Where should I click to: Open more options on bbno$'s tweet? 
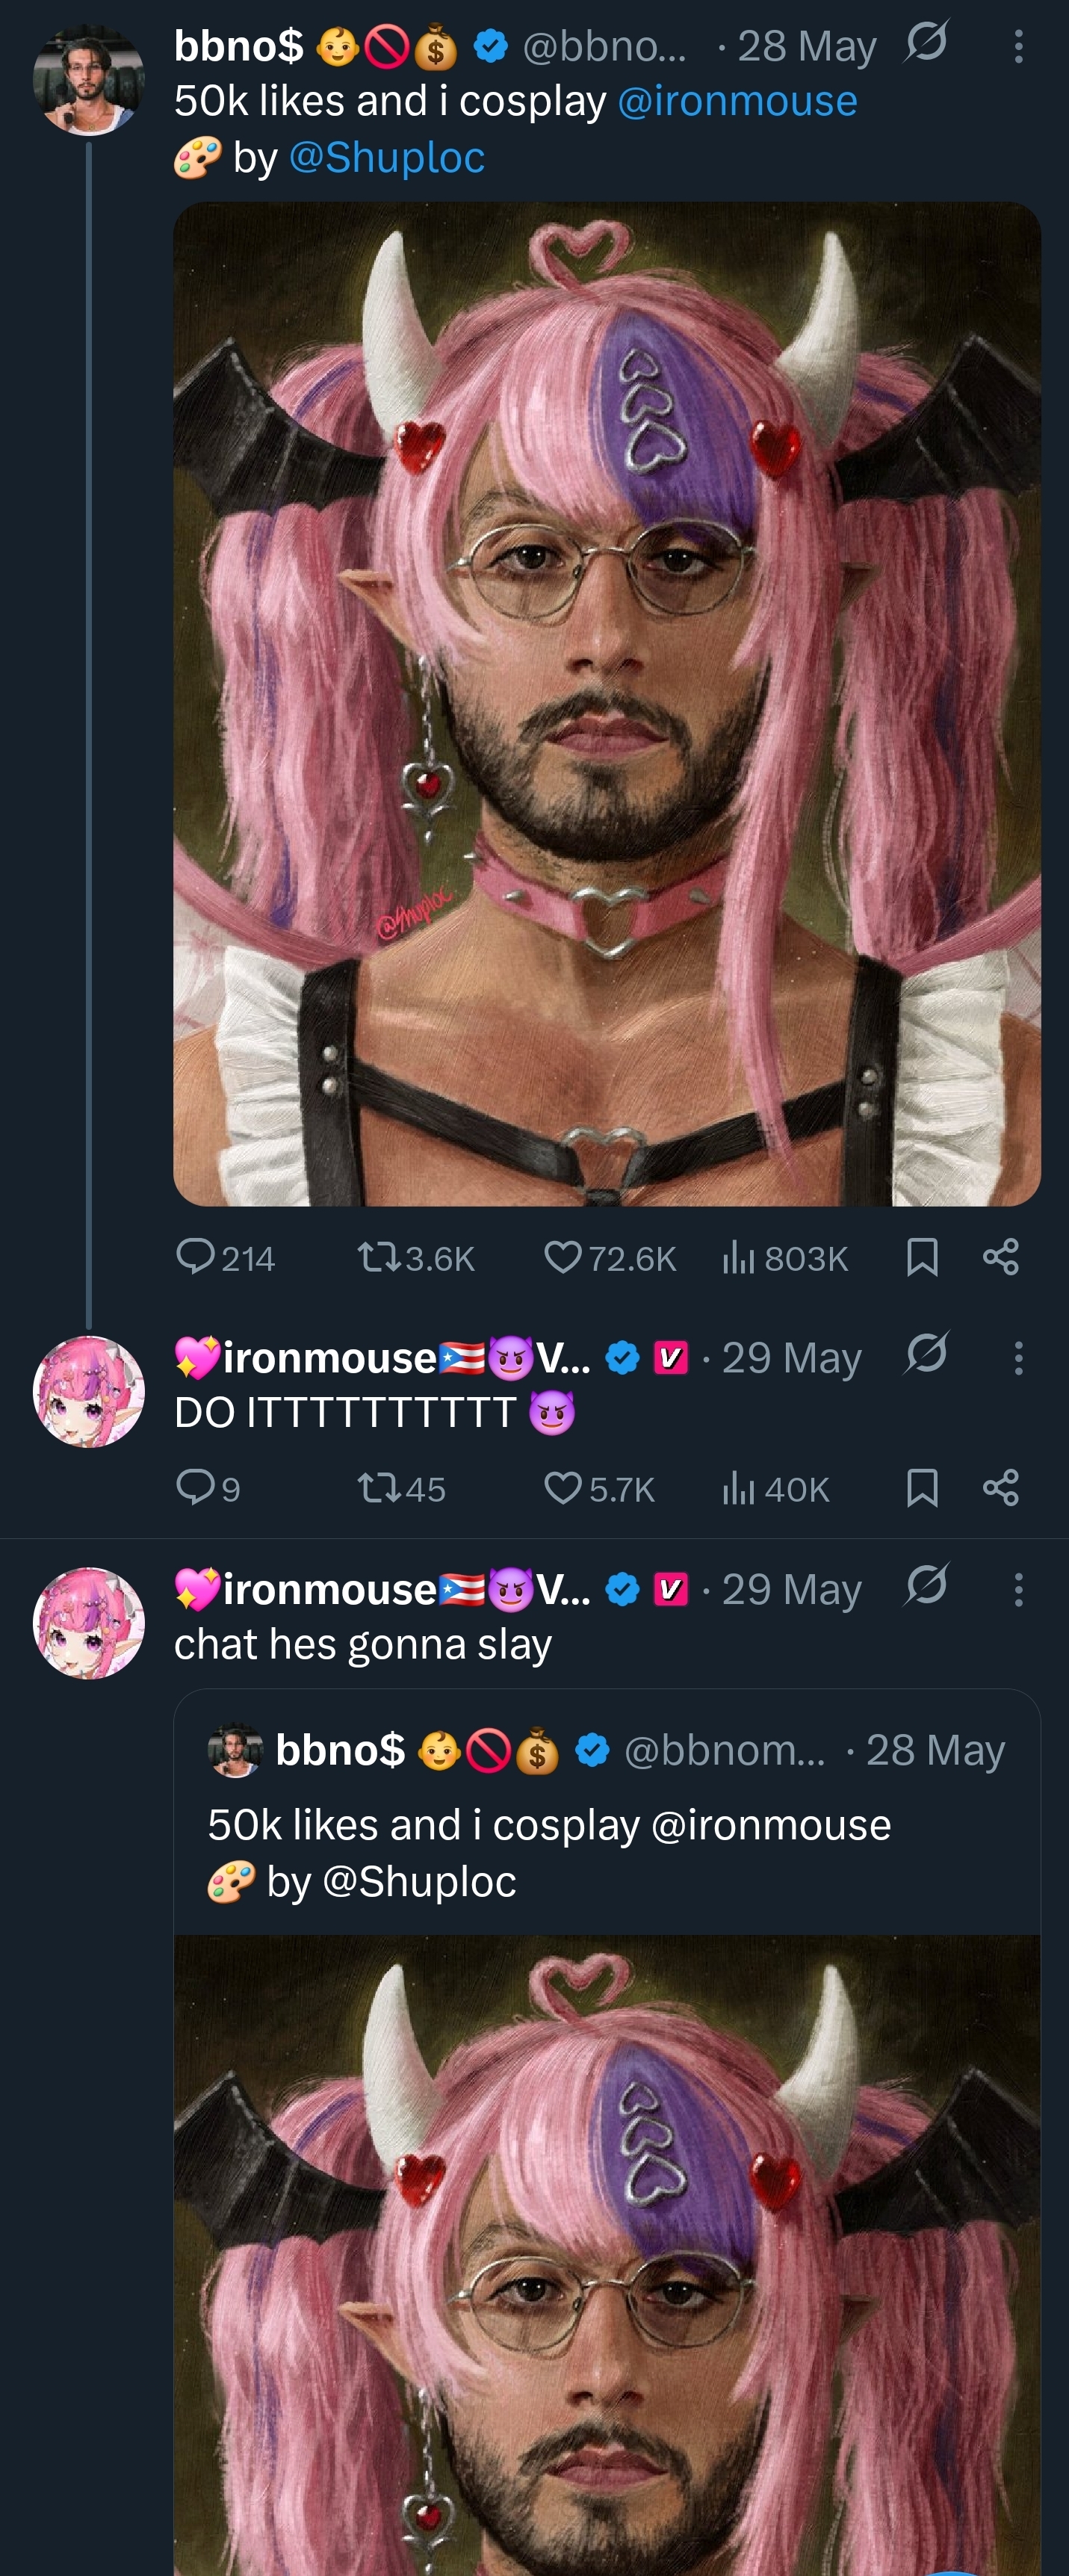[1018, 46]
